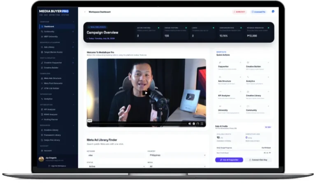Click the Daily Usage Progress bar
The width and height of the screenshot is (316, 184).
[x=244, y=150]
